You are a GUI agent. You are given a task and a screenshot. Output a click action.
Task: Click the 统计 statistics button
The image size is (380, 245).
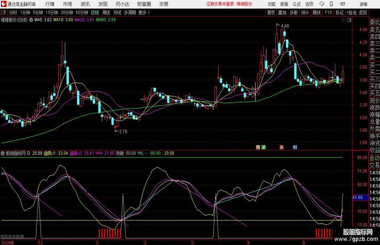point(305,12)
